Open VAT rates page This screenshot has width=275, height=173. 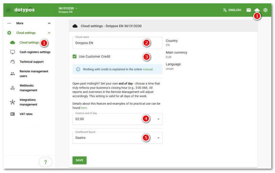[x=26, y=114]
